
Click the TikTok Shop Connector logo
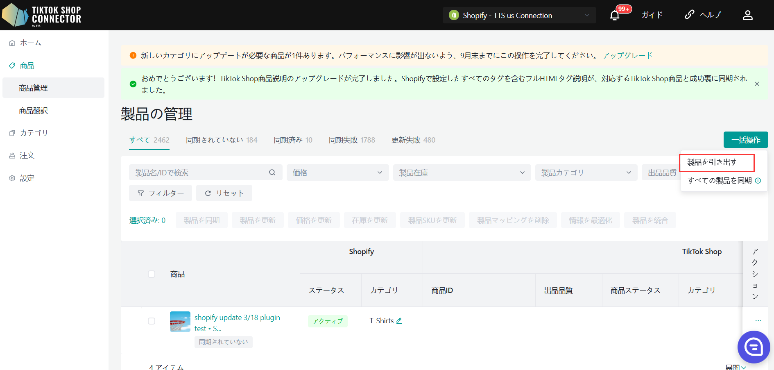41,15
